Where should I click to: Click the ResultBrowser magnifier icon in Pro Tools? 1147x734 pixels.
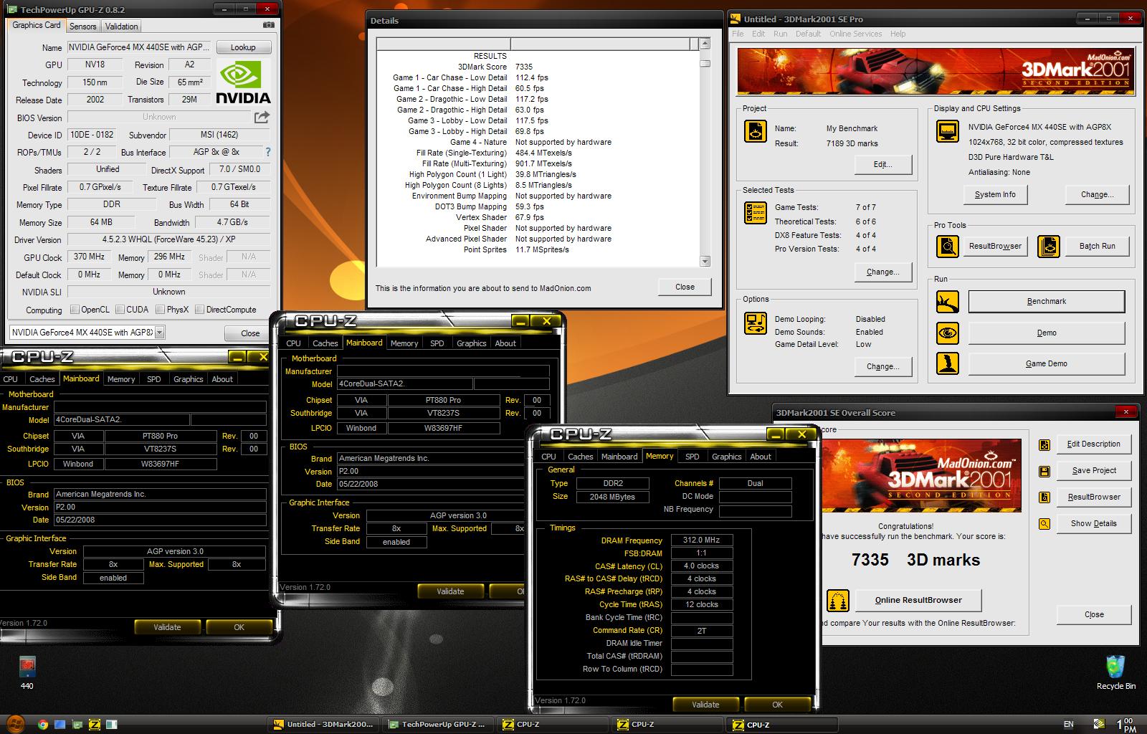click(948, 247)
